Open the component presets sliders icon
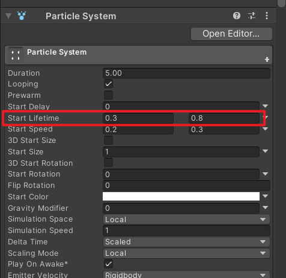This screenshot has width=286, height=278. point(252,16)
